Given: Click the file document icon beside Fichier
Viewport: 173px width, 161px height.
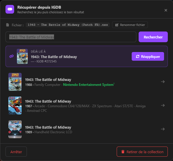Looking at the screenshot, I should click(x=8, y=25).
